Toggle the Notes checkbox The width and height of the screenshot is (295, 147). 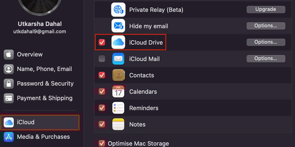(102, 124)
